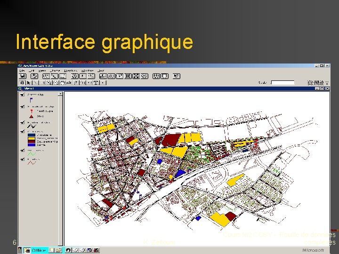Select the Vertex Edit tool
The height and width of the screenshot is (254, 339).
click(35, 82)
